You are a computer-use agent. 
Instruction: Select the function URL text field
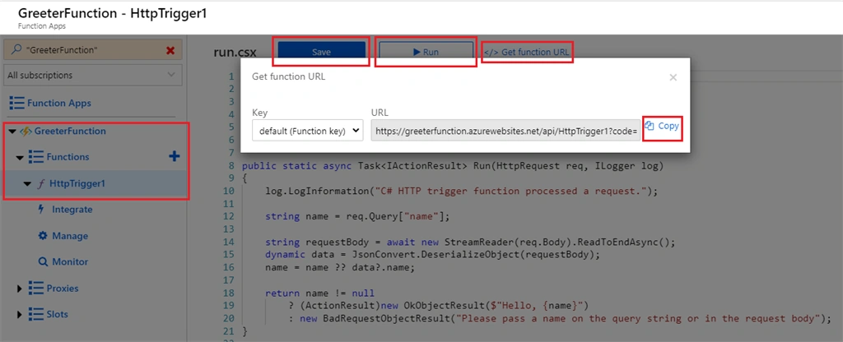tap(506, 131)
